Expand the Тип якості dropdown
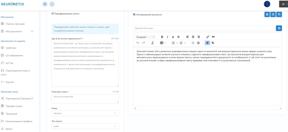288x132 pixels. tap(85, 126)
